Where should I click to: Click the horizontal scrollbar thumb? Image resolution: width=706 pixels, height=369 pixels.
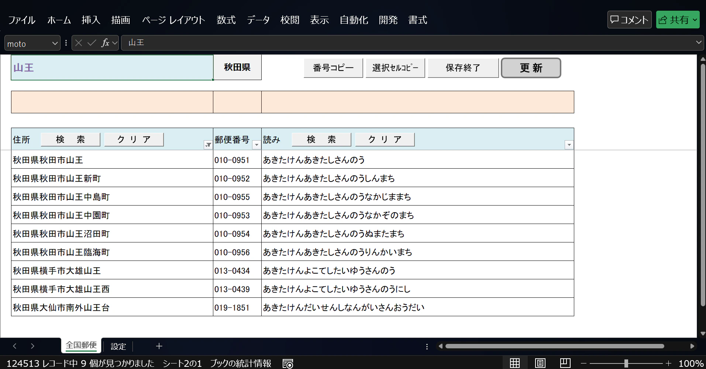tap(555, 346)
